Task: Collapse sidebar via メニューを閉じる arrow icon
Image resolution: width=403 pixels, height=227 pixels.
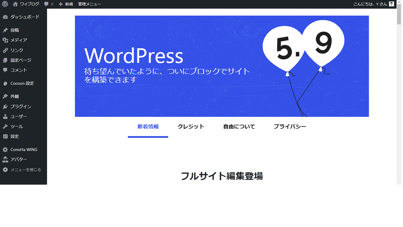Action: 5,170
